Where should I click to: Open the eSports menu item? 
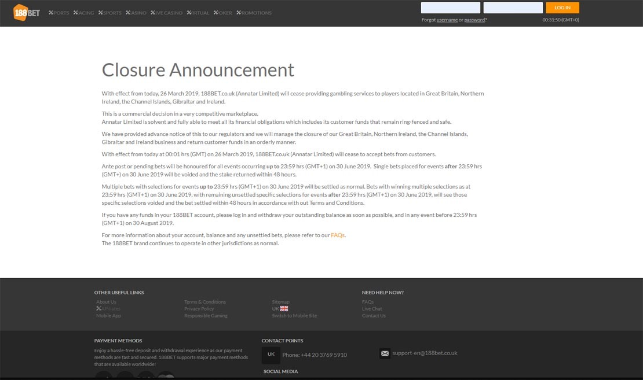pos(110,13)
